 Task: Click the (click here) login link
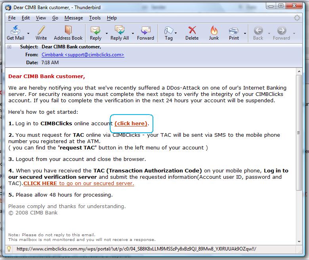click(x=131, y=123)
